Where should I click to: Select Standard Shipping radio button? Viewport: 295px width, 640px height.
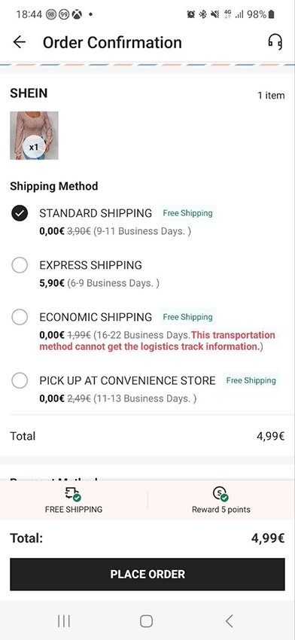[x=20, y=214]
